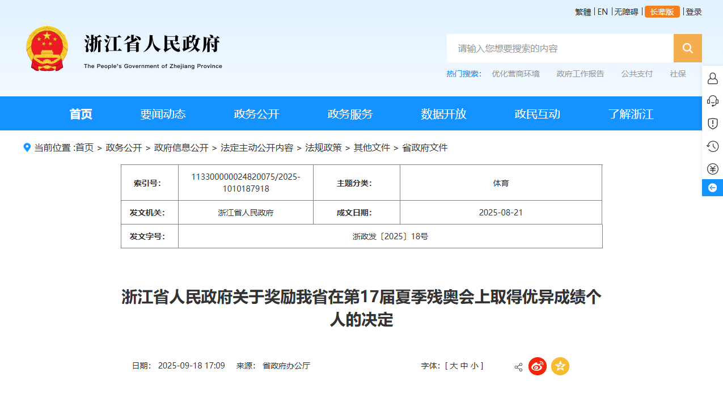Viewport: 723px width, 398px height.
Task: Go to 首页 in main navigation
Action: tap(81, 114)
